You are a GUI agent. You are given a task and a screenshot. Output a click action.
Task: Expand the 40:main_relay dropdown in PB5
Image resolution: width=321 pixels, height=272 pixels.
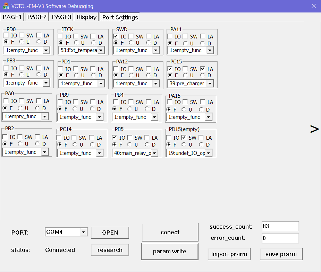(x=154, y=153)
